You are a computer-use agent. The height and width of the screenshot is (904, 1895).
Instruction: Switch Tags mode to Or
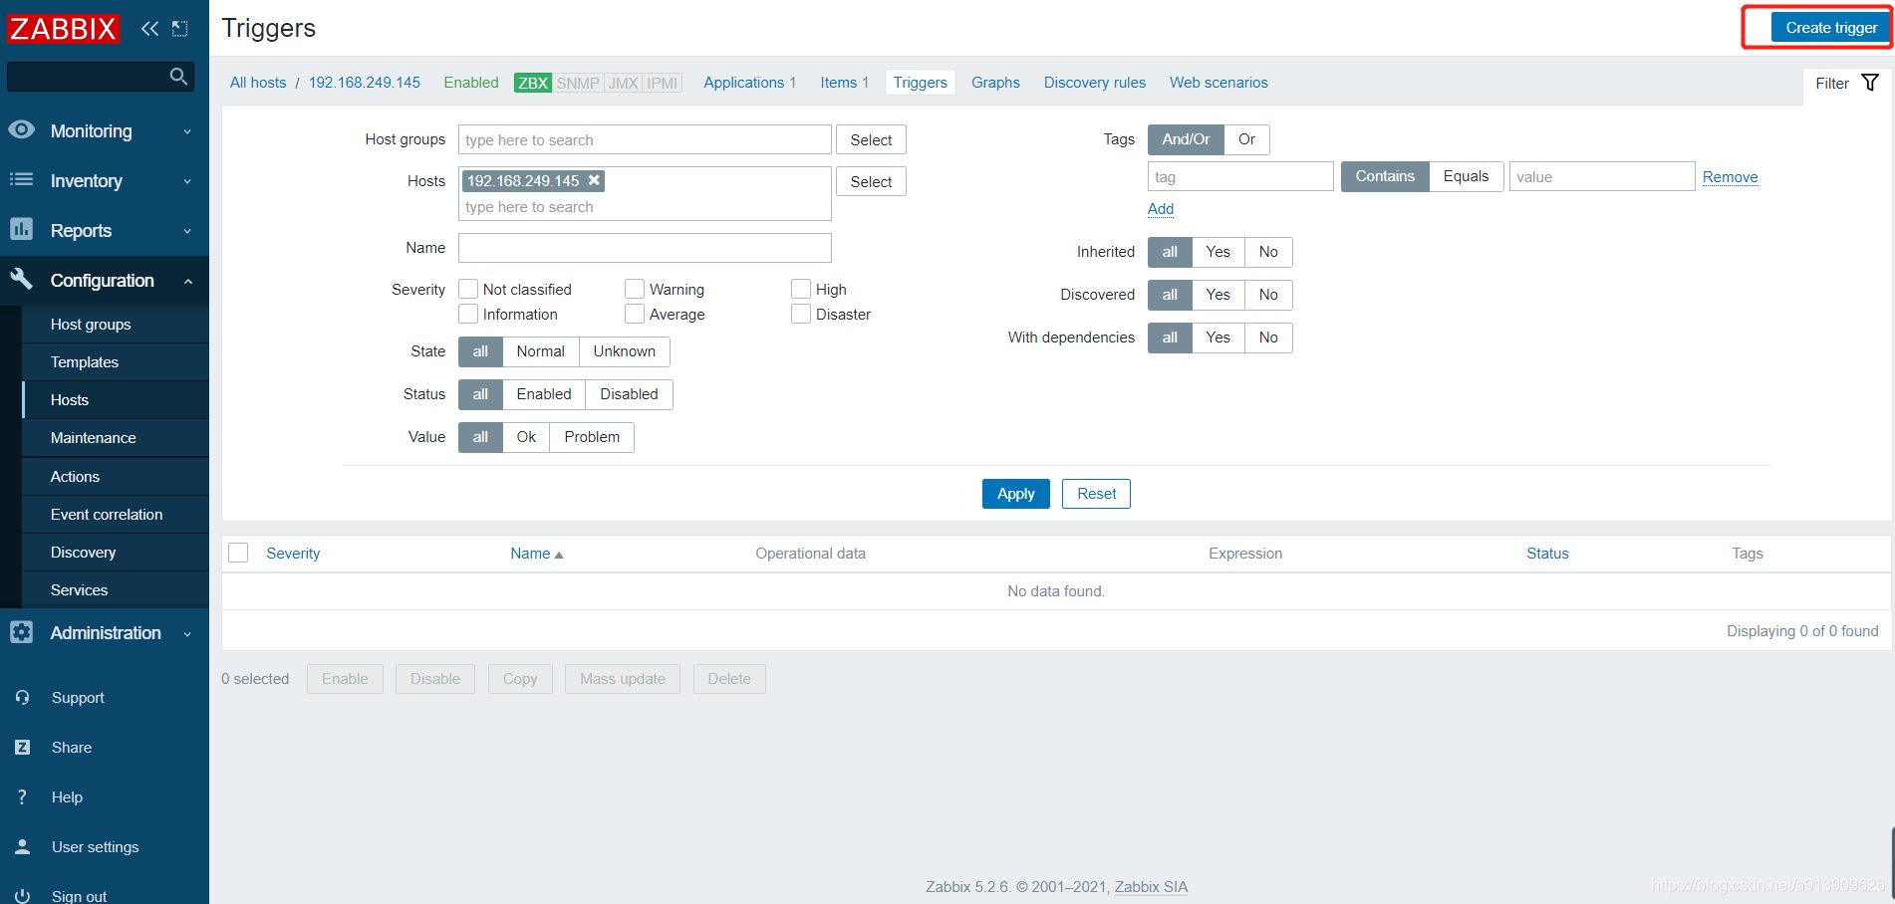tap(1246, 139)
